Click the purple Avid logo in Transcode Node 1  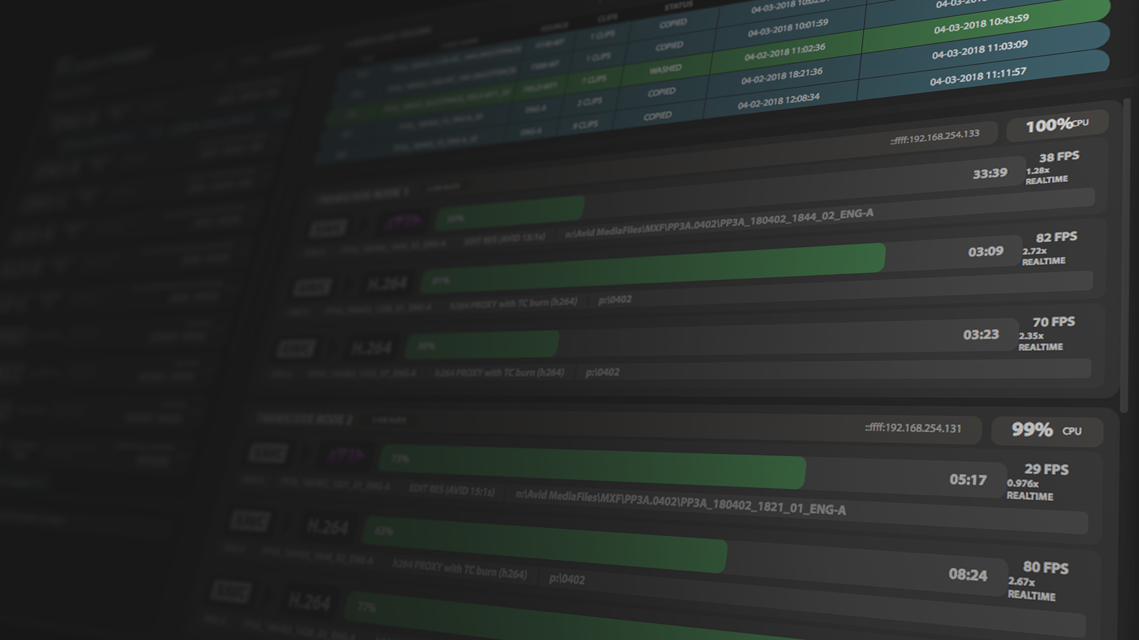pos(403,222)
